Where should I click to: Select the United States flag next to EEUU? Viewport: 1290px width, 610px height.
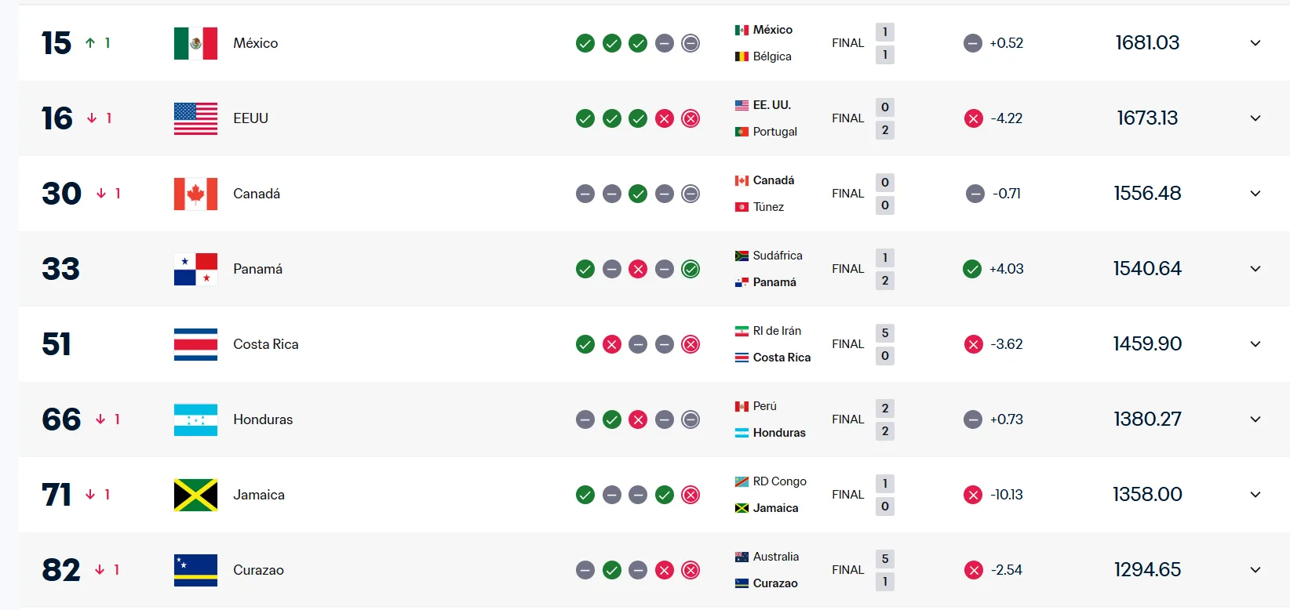(195, 118)
